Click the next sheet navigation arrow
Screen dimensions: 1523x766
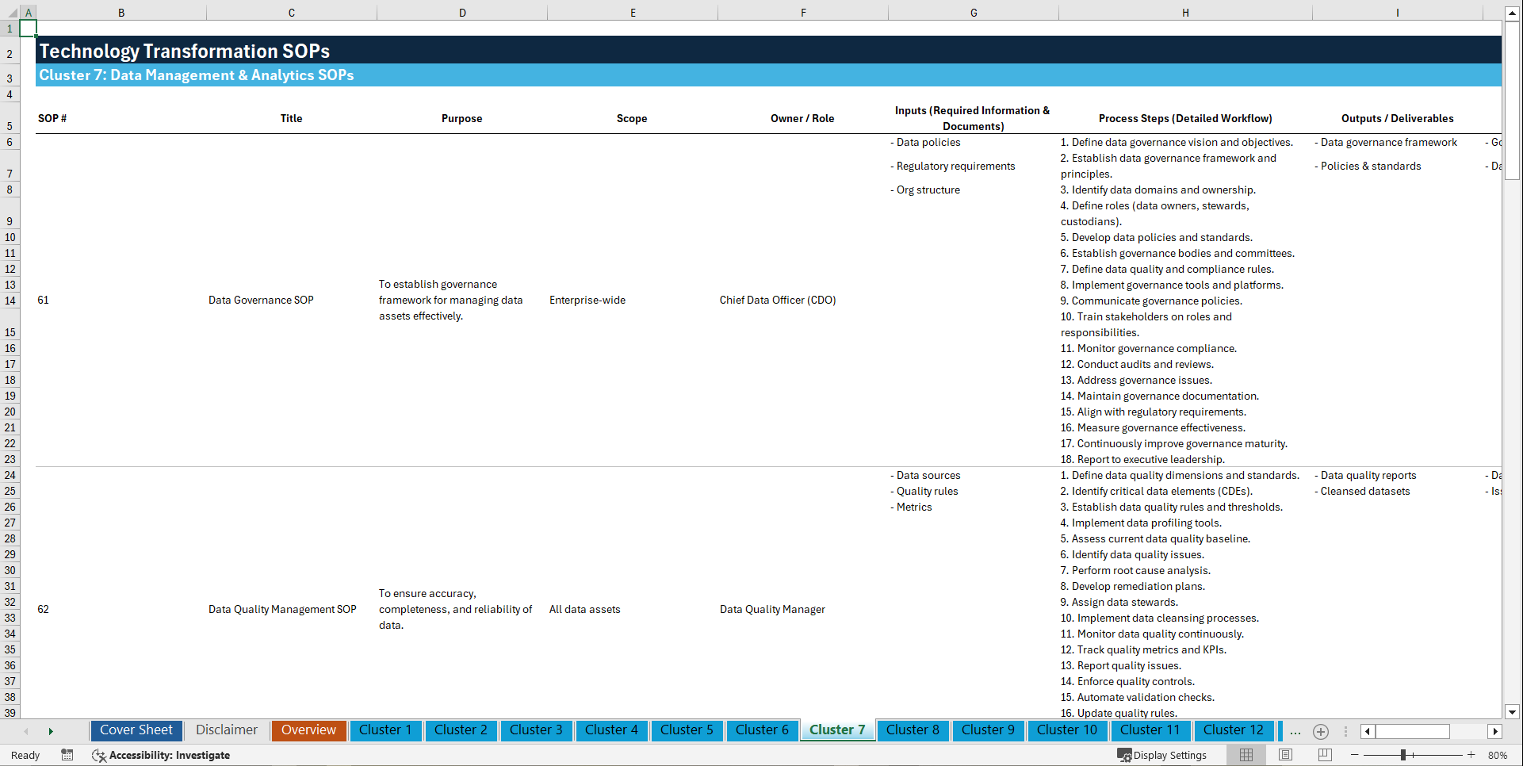click(51, 730)
